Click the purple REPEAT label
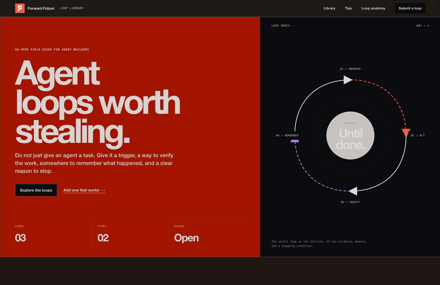The image size is (440, 285). pos(350,123)
